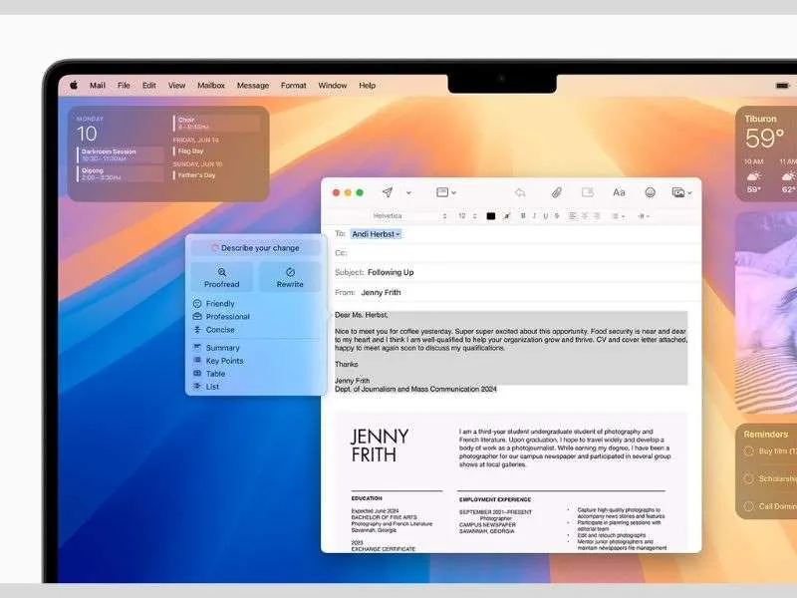Screen dimensions: 797x598
Task: Click the Professional briefcase icon
Action: pyautogui.click(x=197, y=316)
